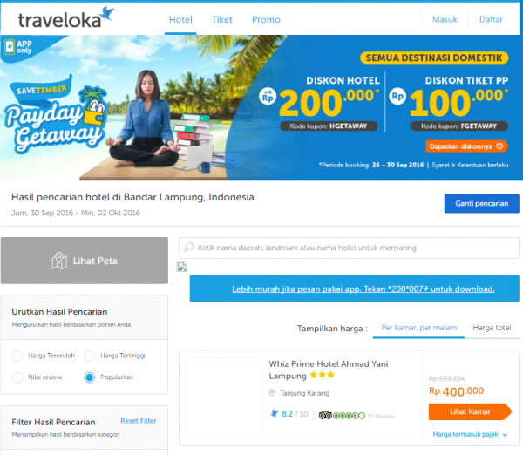
Task: Click the magnifier icon in search field
Action: pos(189,248)
